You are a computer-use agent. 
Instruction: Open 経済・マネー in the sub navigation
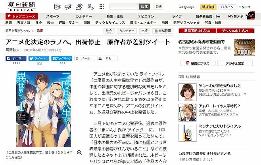[69, 23]
